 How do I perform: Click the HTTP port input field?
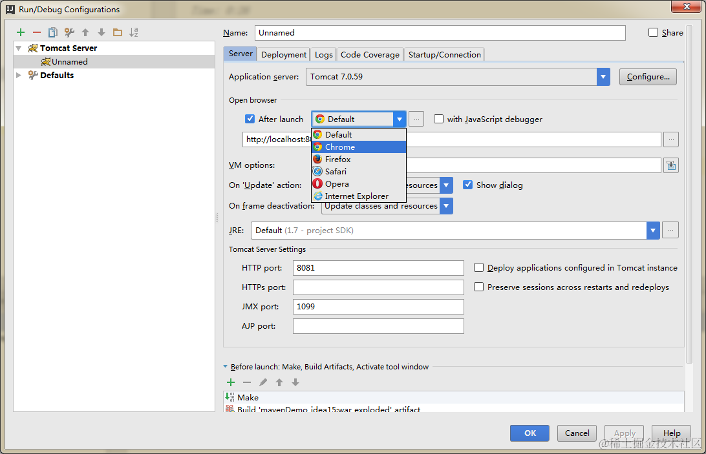[x=378, y=268]
